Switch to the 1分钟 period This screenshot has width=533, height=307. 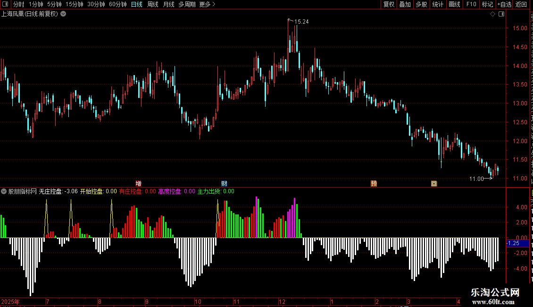pos(36,4)
